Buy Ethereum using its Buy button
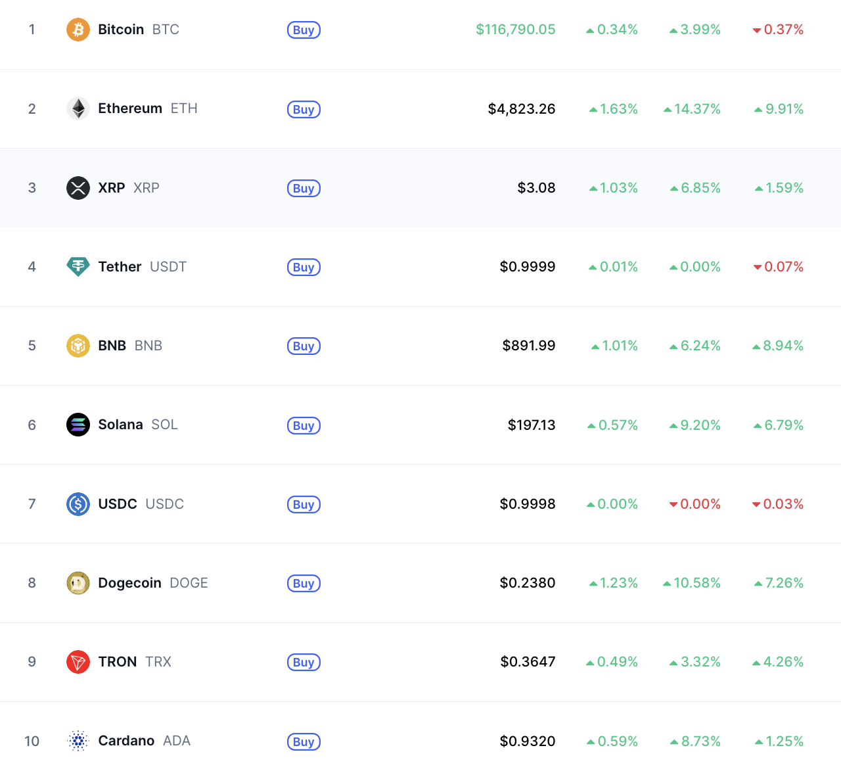 (x=304, y=109)
